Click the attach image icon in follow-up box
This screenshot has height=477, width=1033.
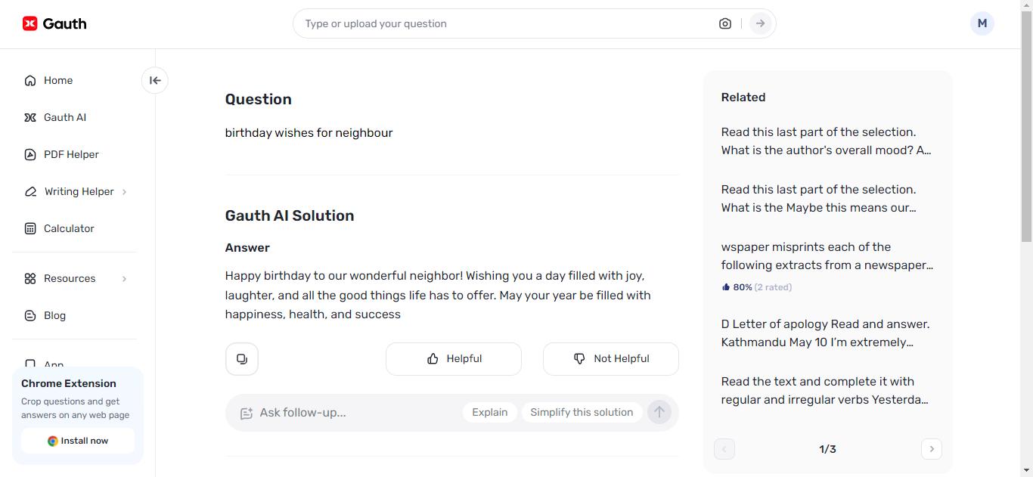pos(246,413)
